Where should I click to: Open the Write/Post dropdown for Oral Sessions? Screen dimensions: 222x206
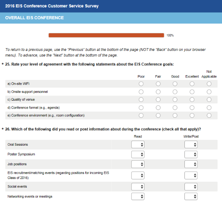191,145
